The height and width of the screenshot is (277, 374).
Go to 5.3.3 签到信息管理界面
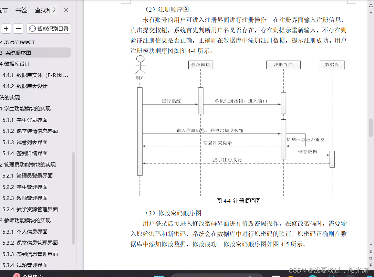(30, 254)
